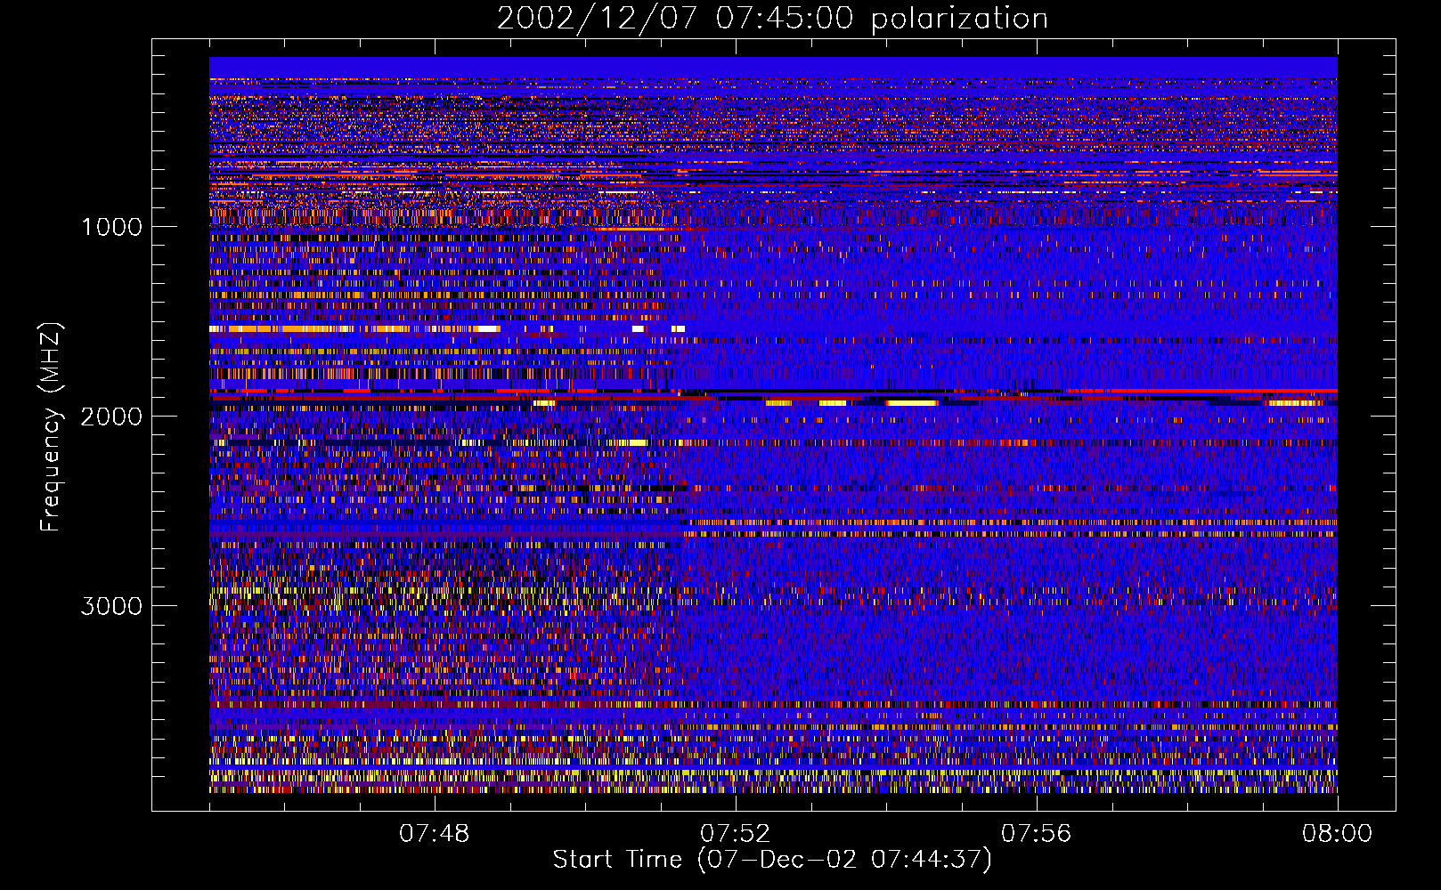The image size is (1441, 890).
Task: Click the 07:52 time tick label
Action: click(x=736, y=834)
